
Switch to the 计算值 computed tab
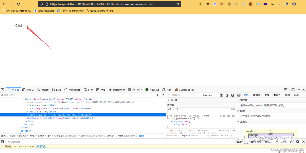click(256, 95)
